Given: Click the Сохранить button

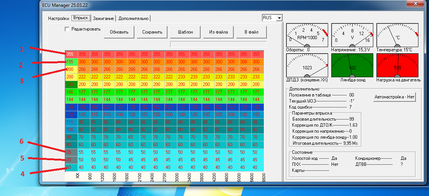Looking at the screenshot, I should click(152, 32).
